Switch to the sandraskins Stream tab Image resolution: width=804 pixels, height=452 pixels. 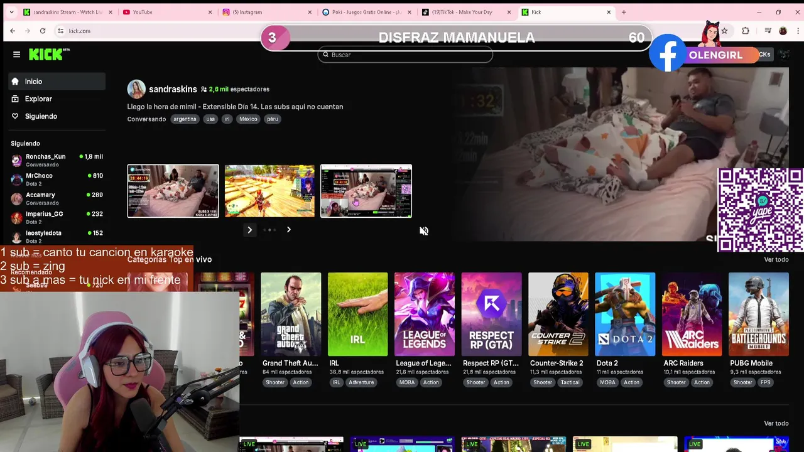[68, 12]
